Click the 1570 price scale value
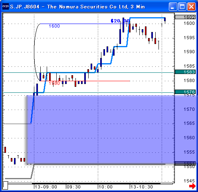This screenshot has height=192, width=198. coord(189,109)
